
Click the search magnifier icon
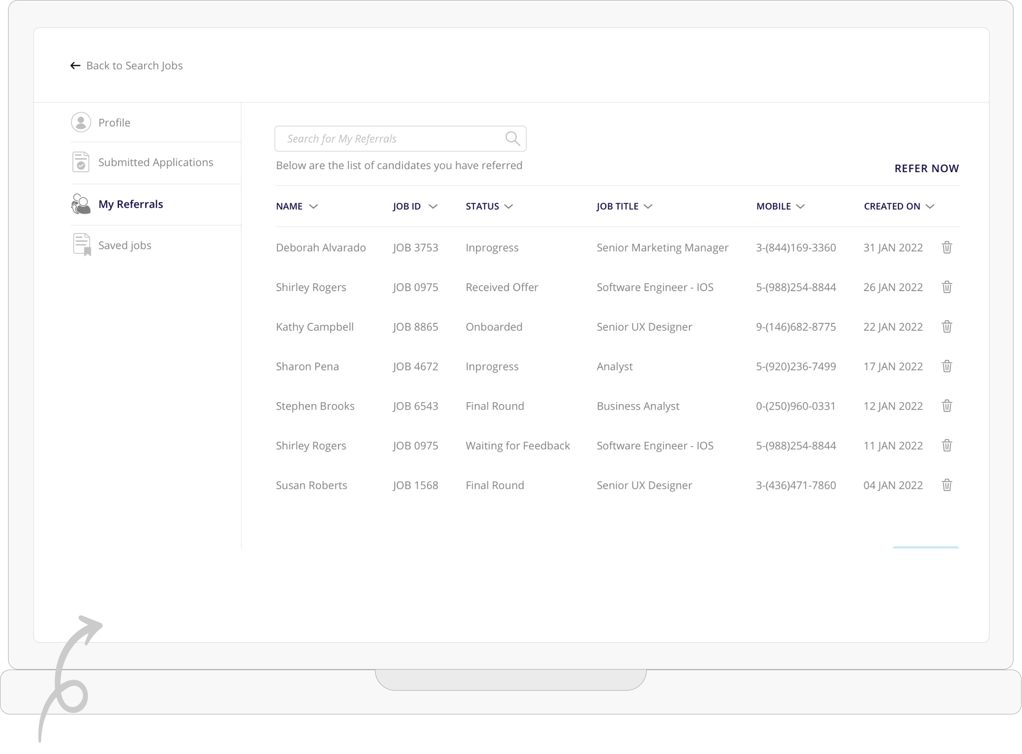512,139
